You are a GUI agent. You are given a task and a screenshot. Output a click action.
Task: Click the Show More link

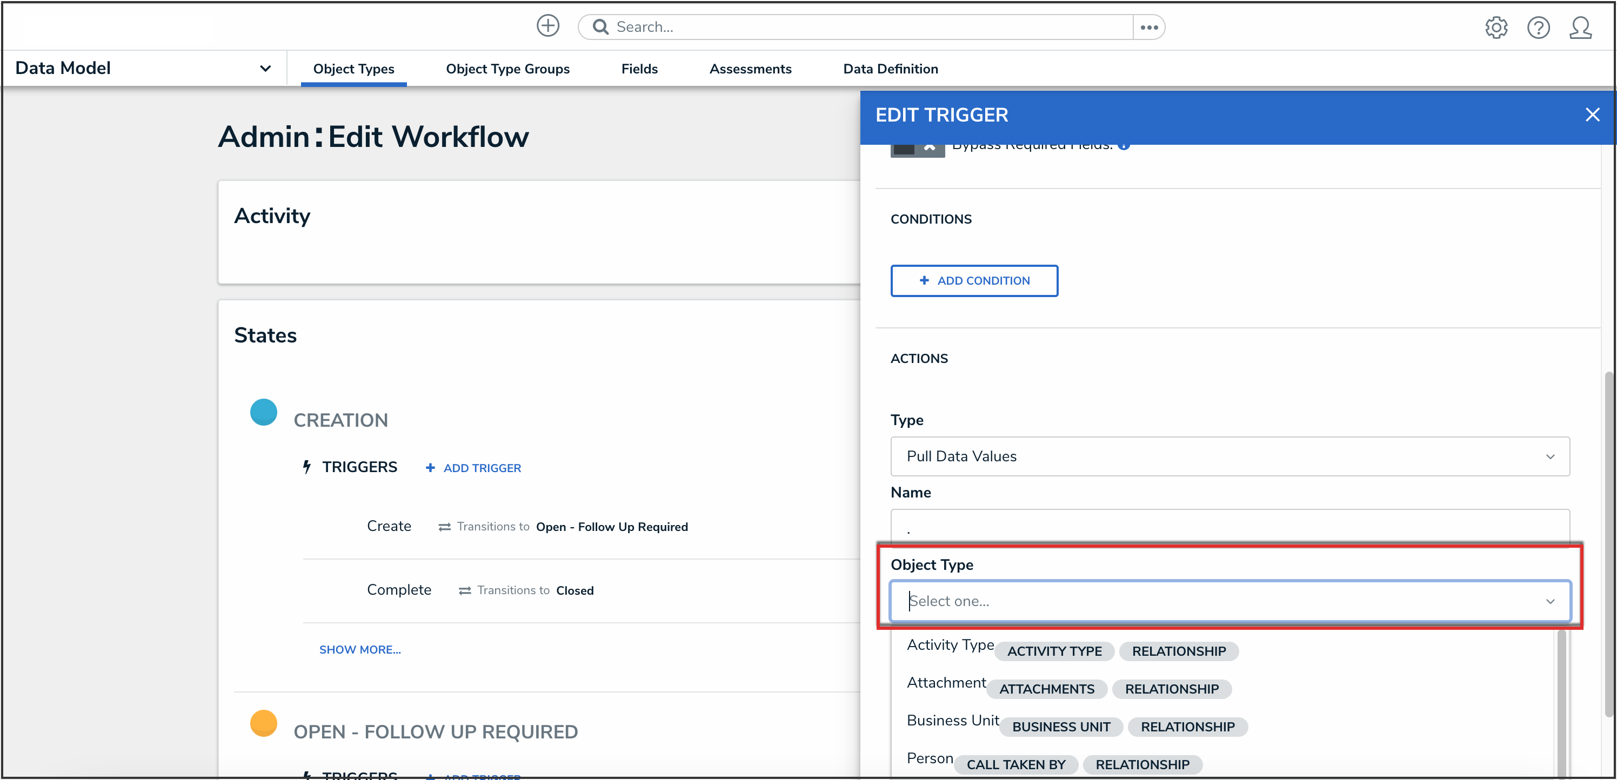(360, 649)
